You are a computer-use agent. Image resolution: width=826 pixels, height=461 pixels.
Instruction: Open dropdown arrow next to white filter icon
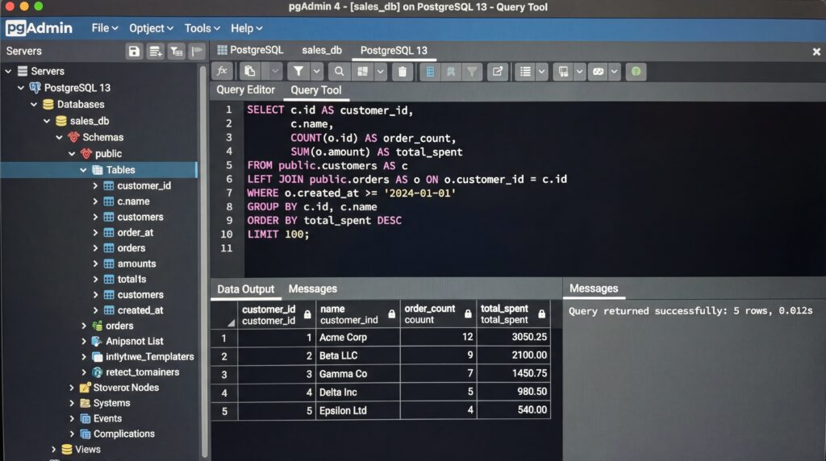tap(316, 72)
